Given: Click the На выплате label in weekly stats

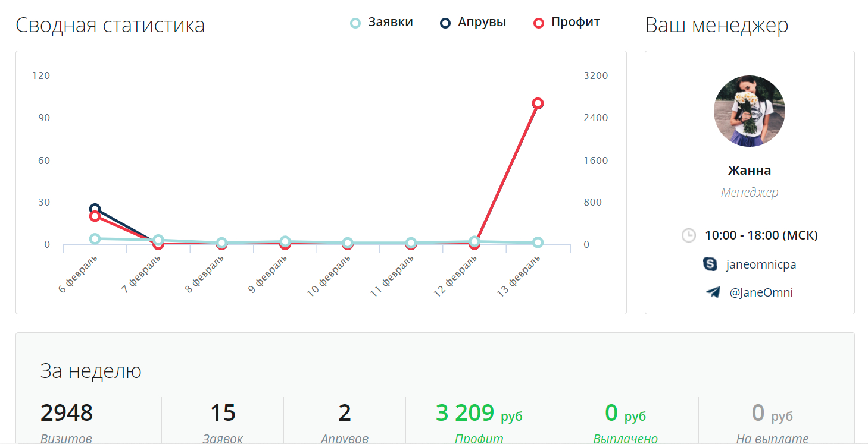Looking at the screenshot, I should coord(772,439).
